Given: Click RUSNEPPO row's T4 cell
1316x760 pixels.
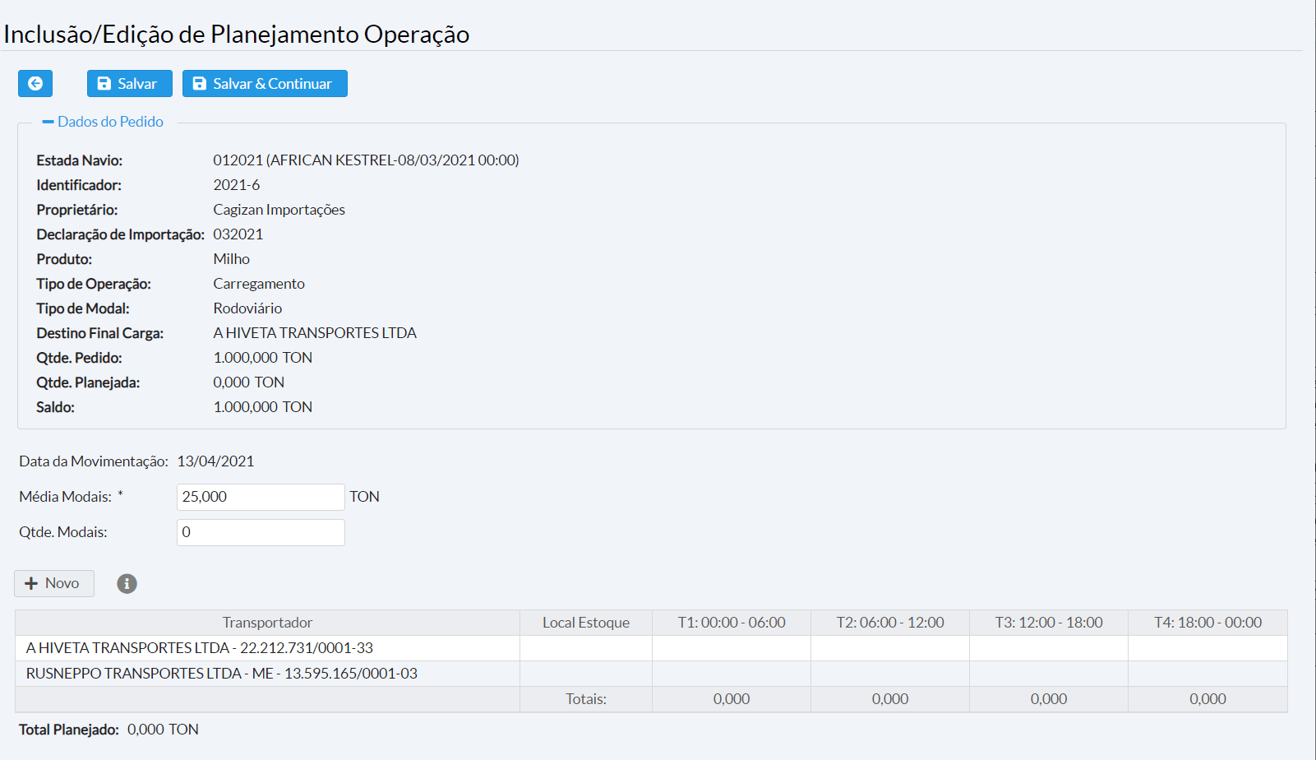Looking at the screenshot, I should point(1207,674).
